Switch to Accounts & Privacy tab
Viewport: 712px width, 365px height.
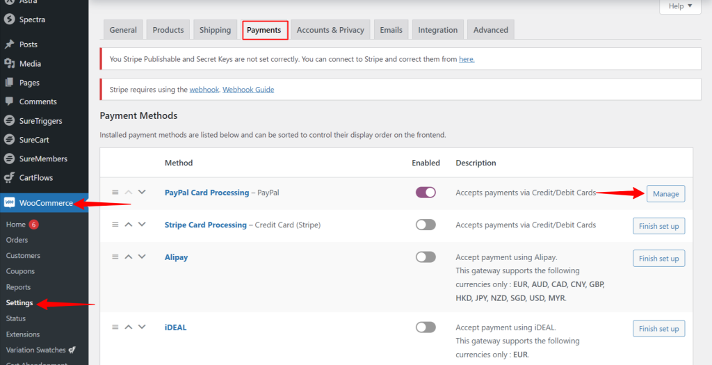(330, 30)
